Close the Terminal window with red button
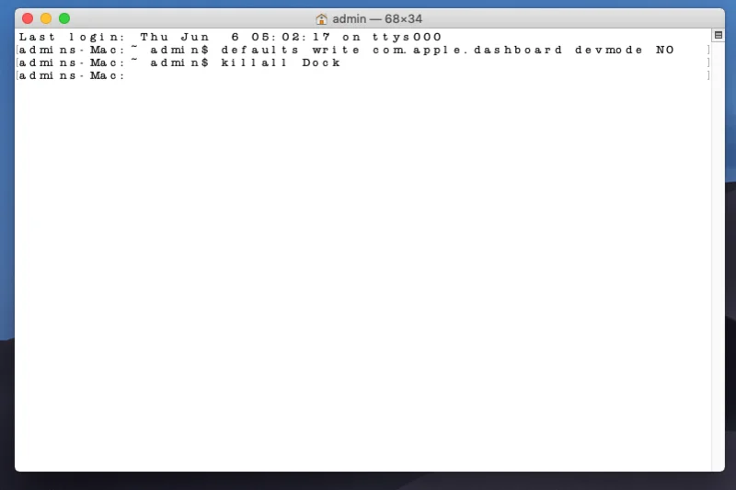 coord(28,18)
